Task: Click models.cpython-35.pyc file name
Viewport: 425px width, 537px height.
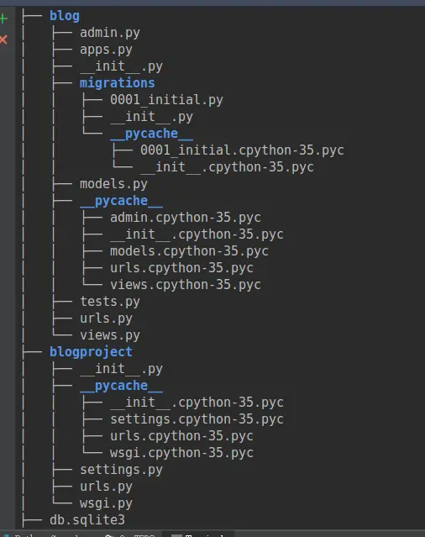Action: click(189, 251)
